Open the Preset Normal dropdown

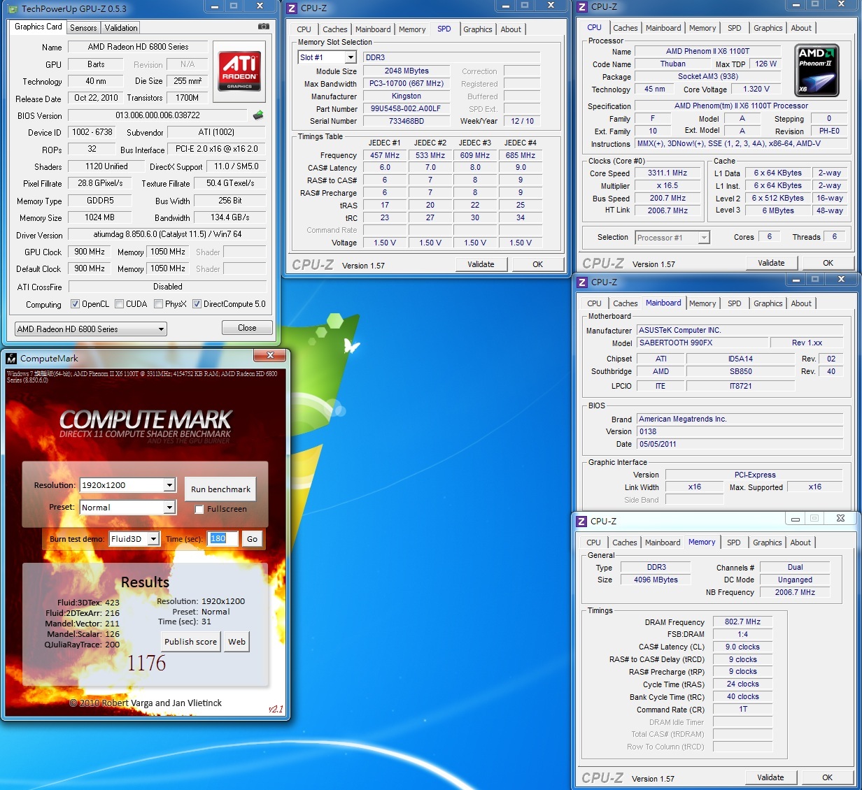(169, 508)
